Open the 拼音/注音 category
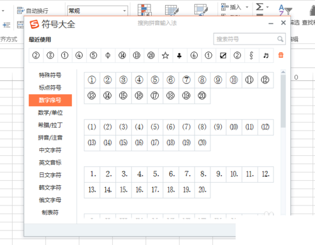Screen dimensions: 315x245 pos(50,138)
